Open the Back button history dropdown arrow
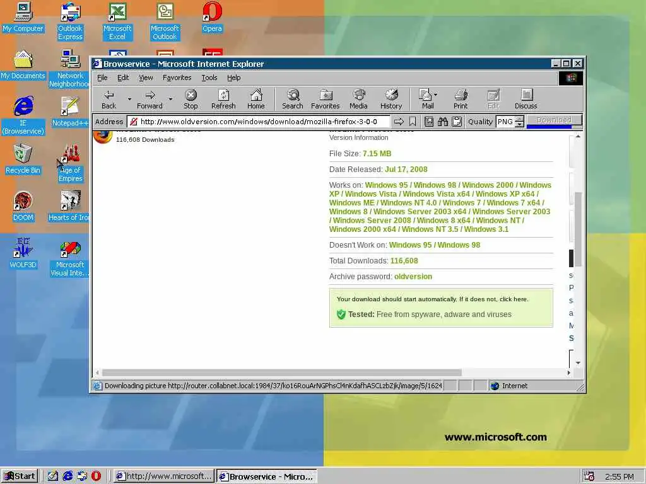The width and height of the screenshot is (646, 484). [x=129, y=99]
